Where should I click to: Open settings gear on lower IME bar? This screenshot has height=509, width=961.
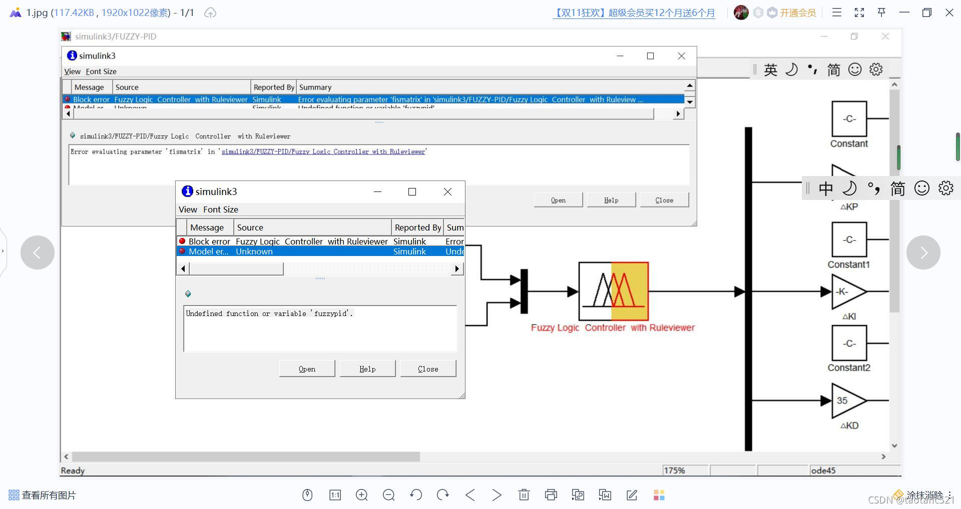click(x=946, y=188)
